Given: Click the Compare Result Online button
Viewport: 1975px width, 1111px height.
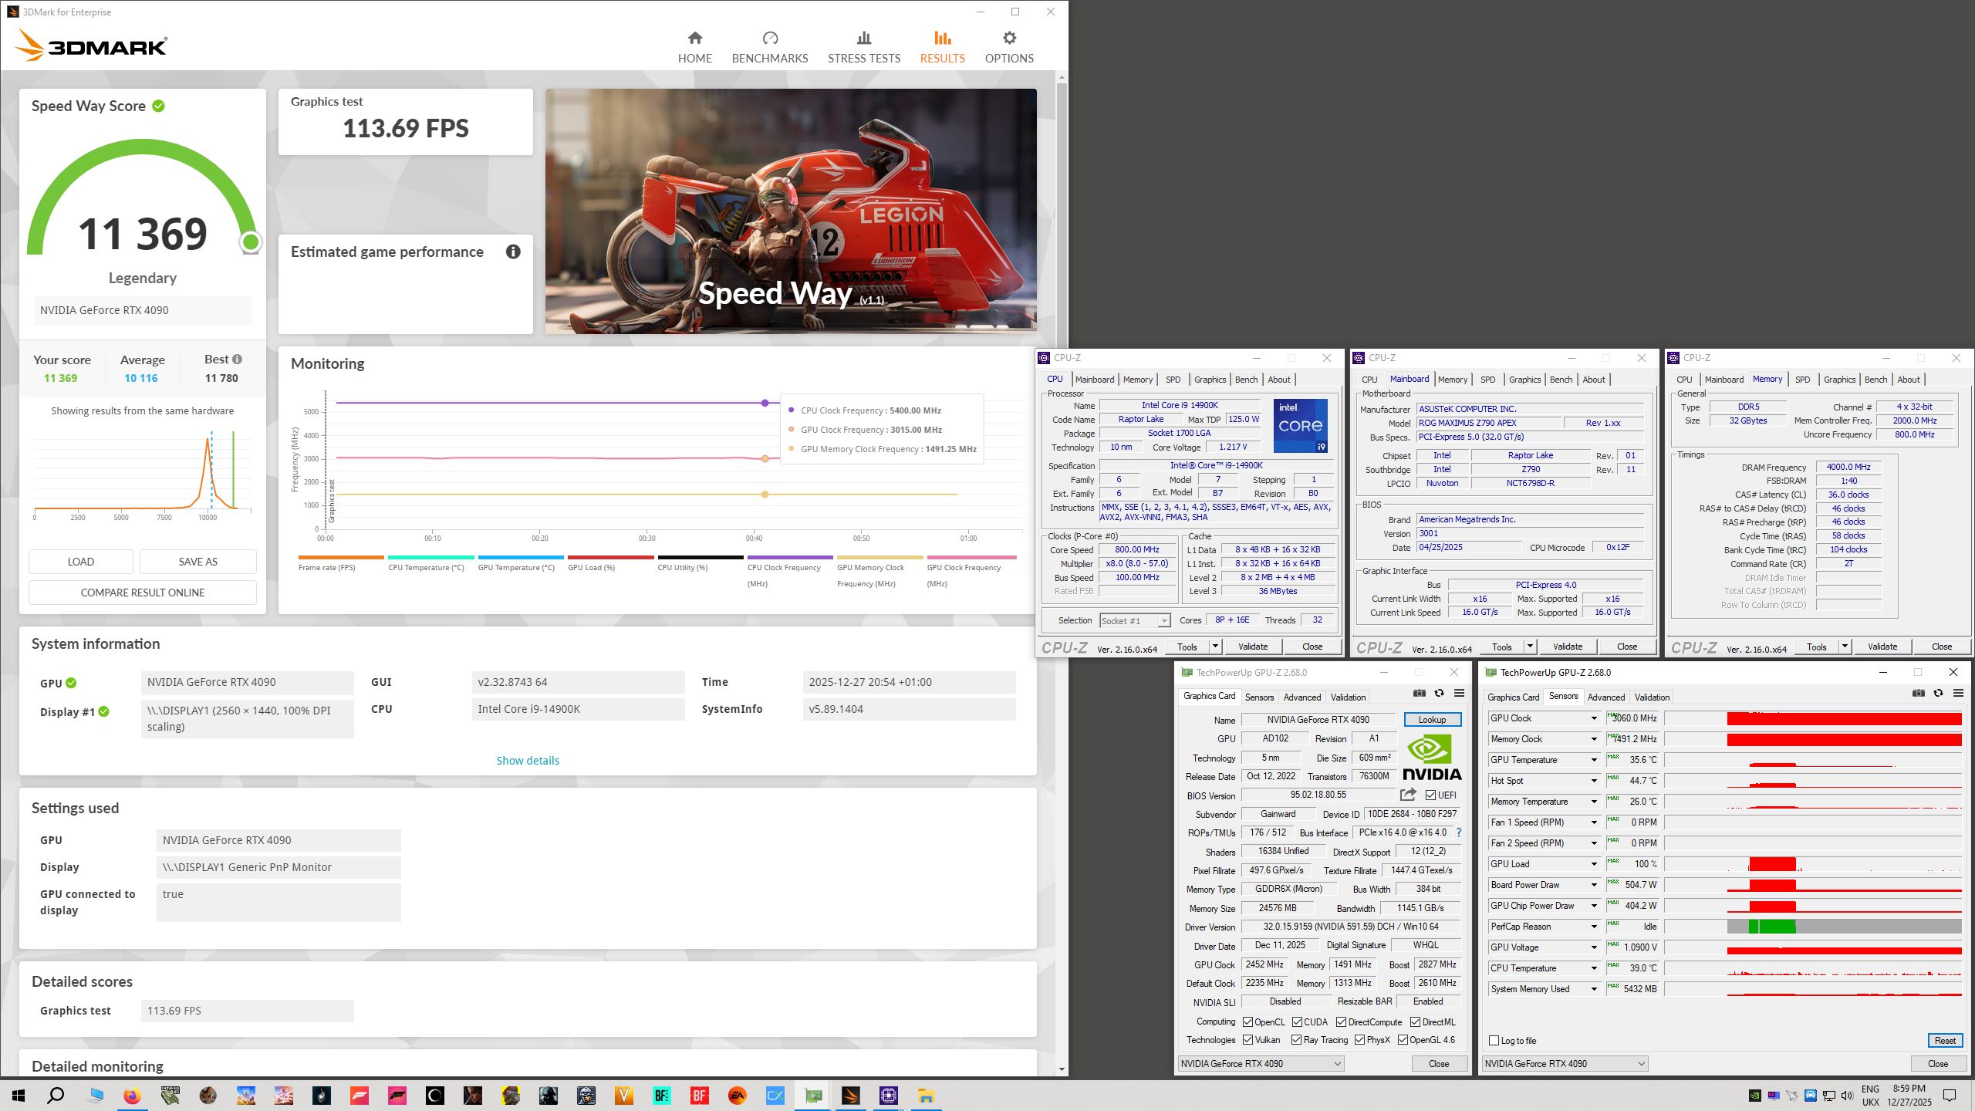Looking at the screenshot, I should tap(143, 593).
